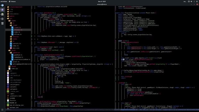This screenshot has width=199, height=112.
Task: Expand the dist folder in tree
Action: (10, 12)
